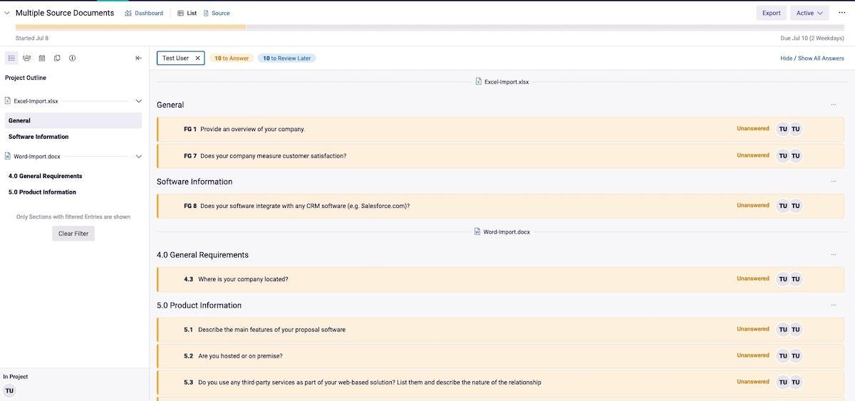Screen dimensions: 855x401
Task: Open the team members panel icon
Action: click(x=26, y=58)
